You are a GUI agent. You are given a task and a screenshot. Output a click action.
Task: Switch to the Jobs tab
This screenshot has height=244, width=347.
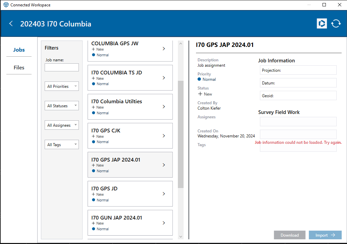pos(19,50)
